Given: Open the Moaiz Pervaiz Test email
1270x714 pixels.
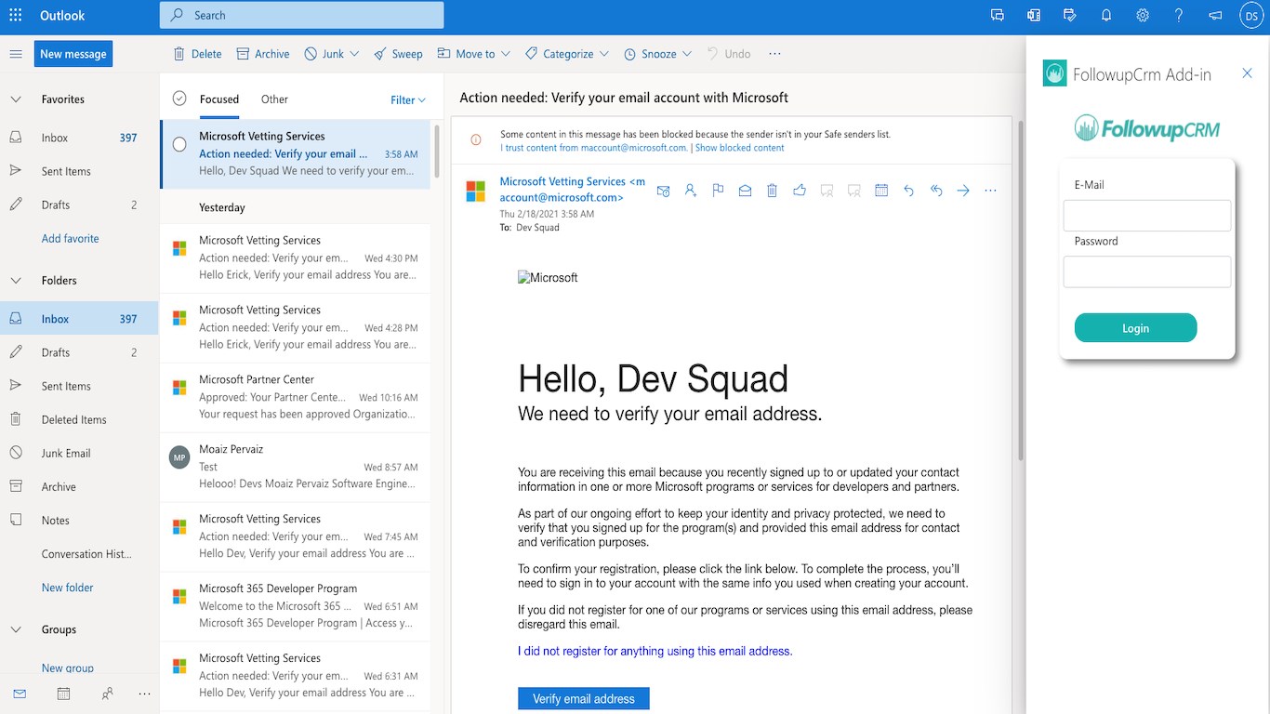Looking at the screenshot, I should pyautogui.click(x=295, y=467).
